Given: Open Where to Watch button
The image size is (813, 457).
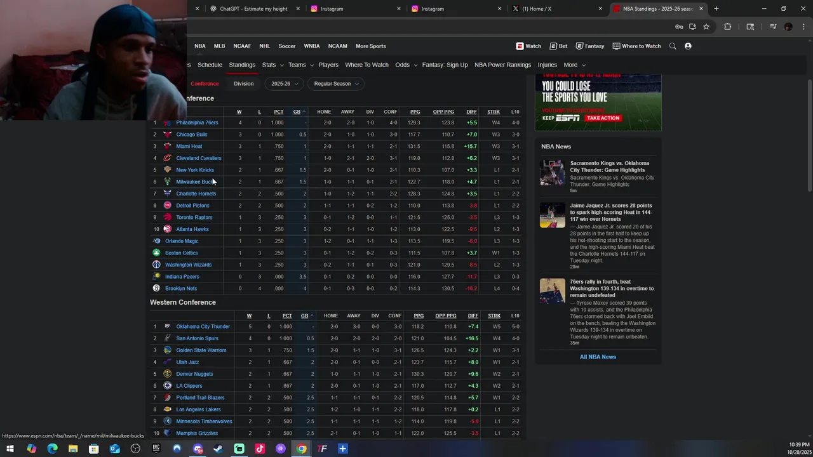Looking at the screenshot, I should pos(637,46).
